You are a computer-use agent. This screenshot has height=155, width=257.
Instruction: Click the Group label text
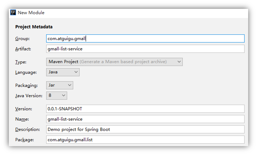22,39
